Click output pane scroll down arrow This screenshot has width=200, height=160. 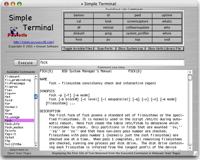coord(190,148)
